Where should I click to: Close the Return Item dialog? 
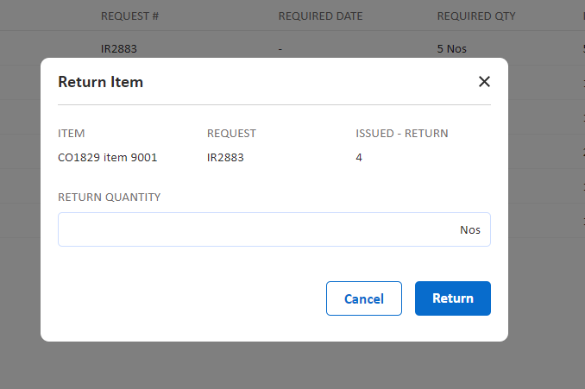pos(484,82)
